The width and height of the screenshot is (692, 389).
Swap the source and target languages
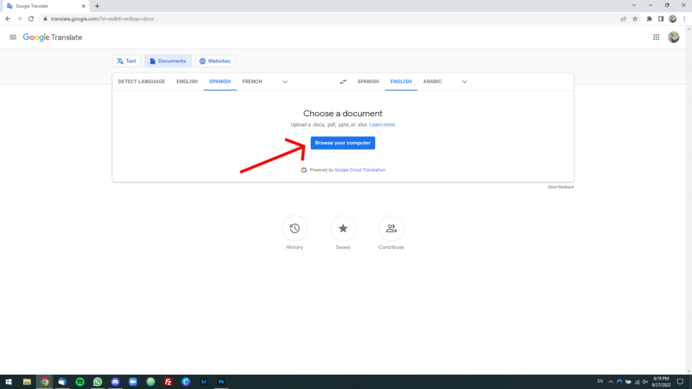tap(343, 82)
